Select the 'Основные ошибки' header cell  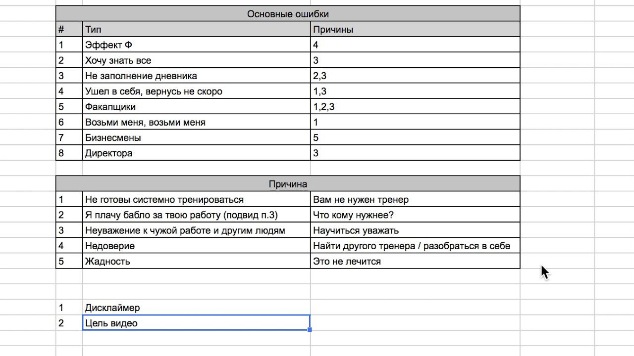288,14
